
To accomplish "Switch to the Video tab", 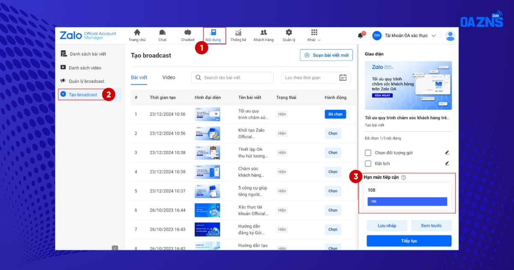I will click(169, 78).
